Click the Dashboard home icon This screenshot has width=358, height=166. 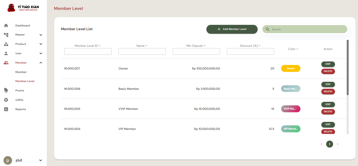[x=6, y=26]
